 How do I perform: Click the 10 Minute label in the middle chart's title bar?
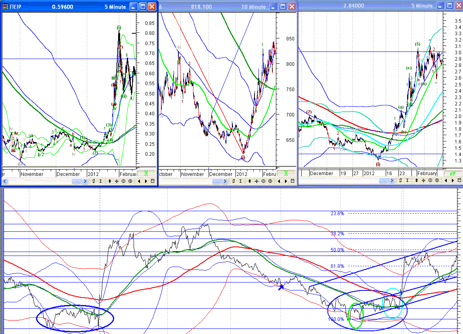coord(254,6)
